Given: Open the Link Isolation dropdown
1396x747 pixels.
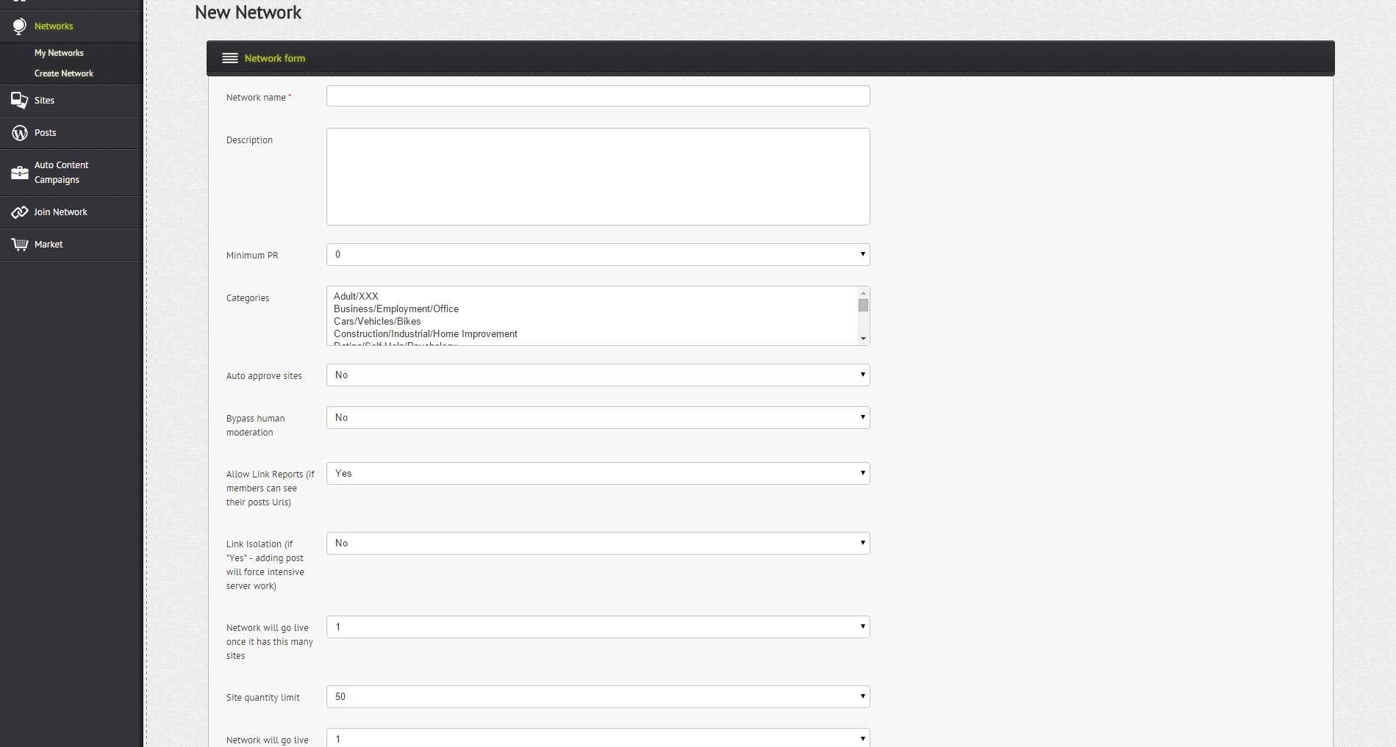Looking at the screenshot, I should point(598,544).
